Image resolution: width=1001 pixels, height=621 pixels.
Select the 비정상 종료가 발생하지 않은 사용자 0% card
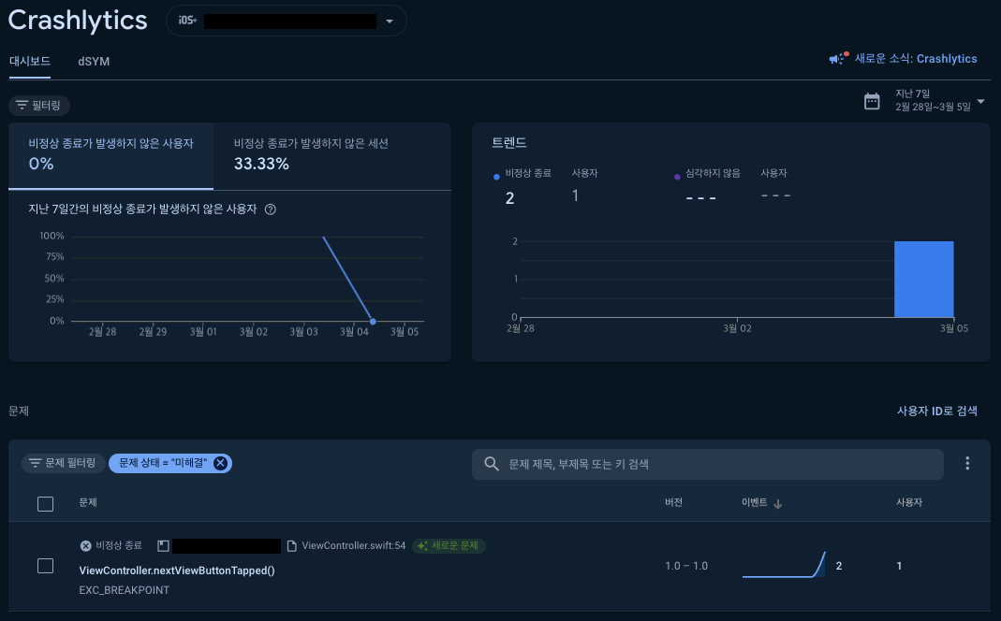click(x=110, y=155)
